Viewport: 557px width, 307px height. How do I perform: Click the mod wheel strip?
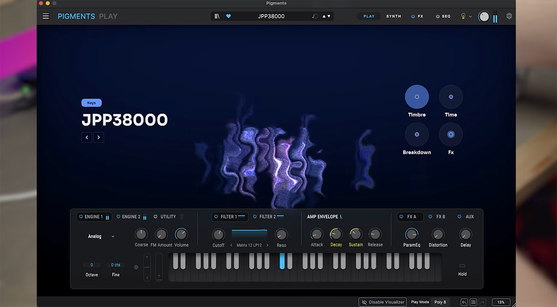tap(159, 267)
